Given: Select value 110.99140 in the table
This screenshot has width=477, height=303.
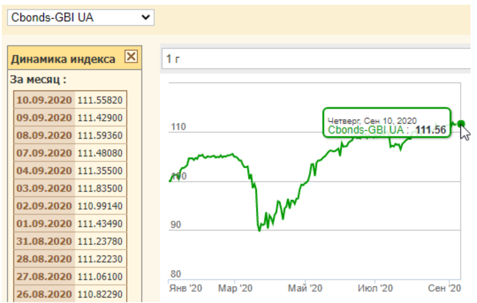Looking at the screenshot, I should pos(100,206).
